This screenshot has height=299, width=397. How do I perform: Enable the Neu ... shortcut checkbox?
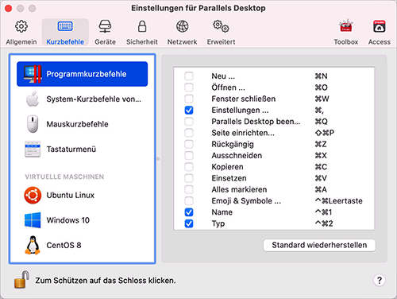click(x=189, y=76)
